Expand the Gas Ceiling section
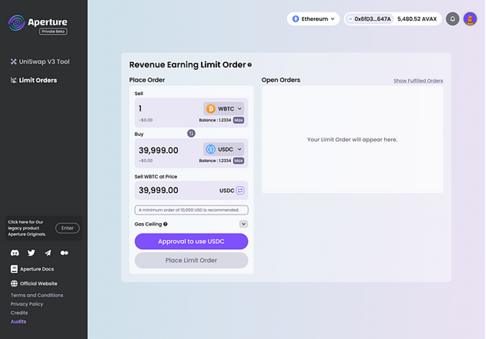Viewport: 486px width, 339px height. click(x=243, y=224)
